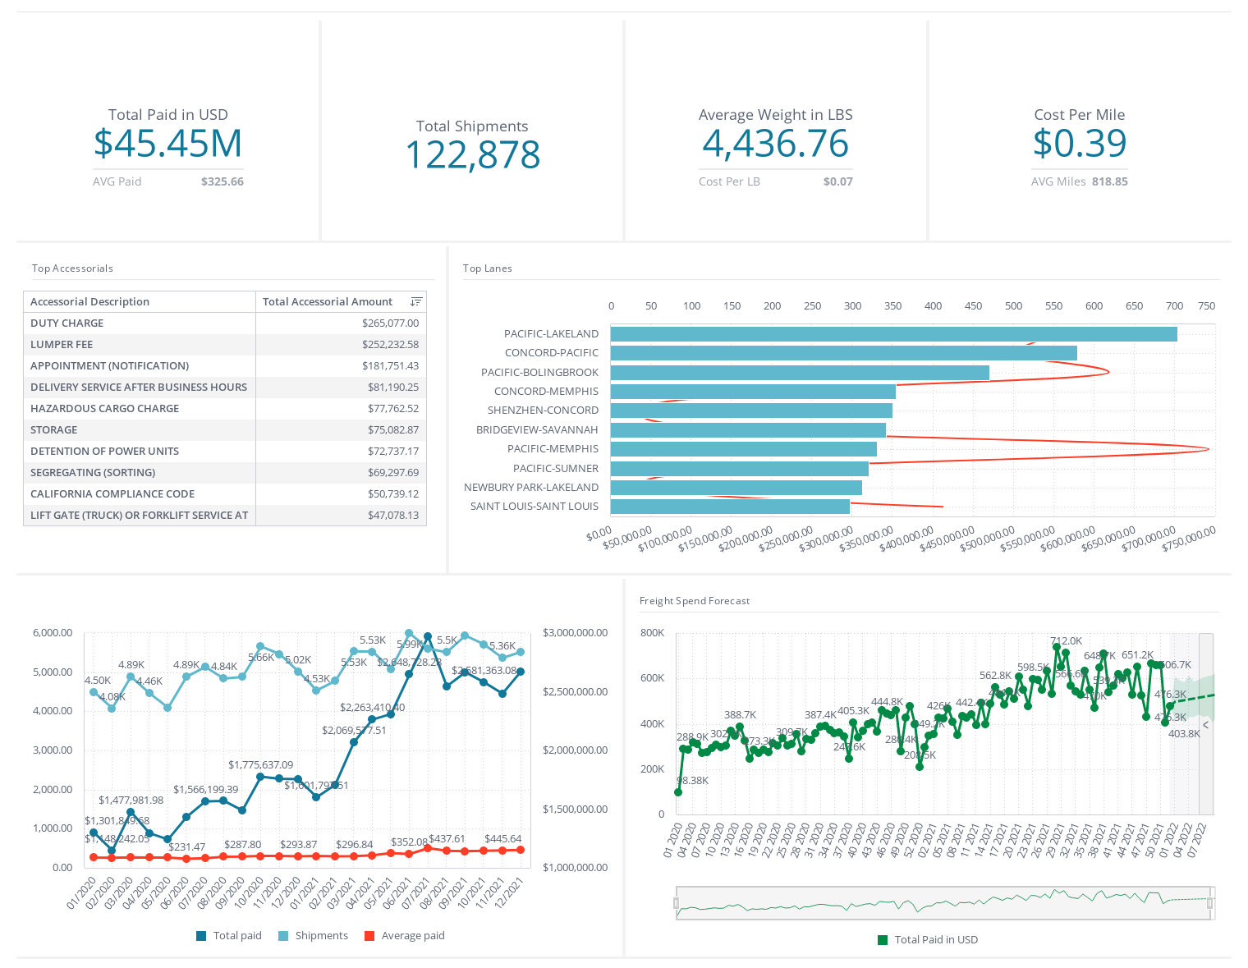
Task: Click the Accessorial Description column header
Action: pos(89,301)
